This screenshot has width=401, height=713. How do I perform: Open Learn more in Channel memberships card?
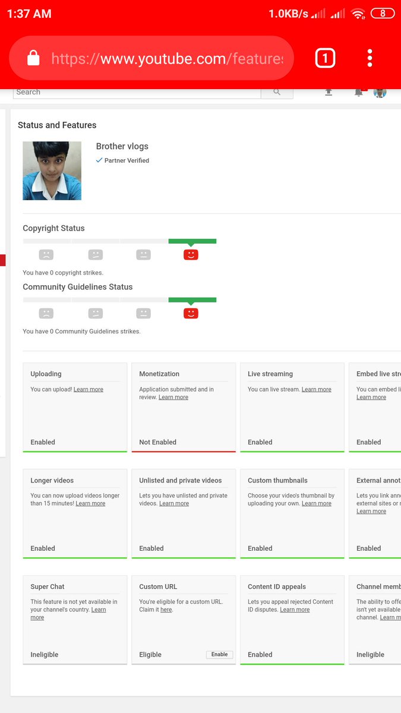coord(390,617)
